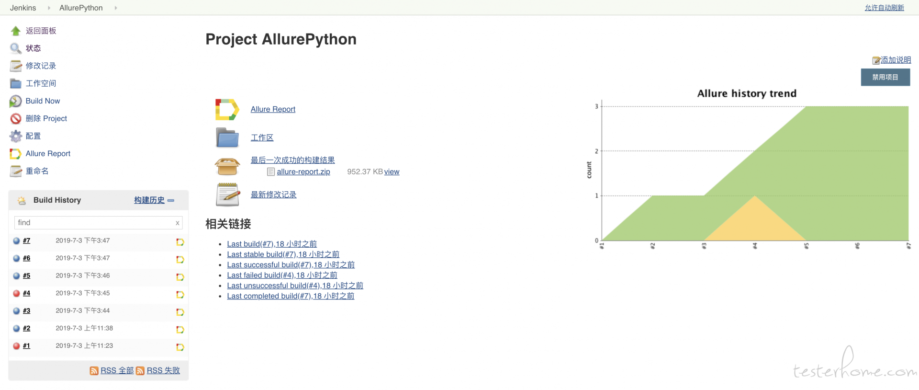The width and height of the screenshot is (919, 390).
Task: Click the RSS 失败 link
Action: coord(163,370)
